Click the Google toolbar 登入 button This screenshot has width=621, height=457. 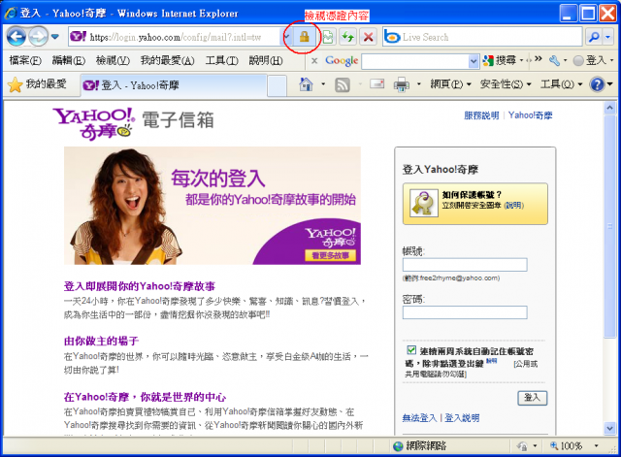click(x=590, y=60)
